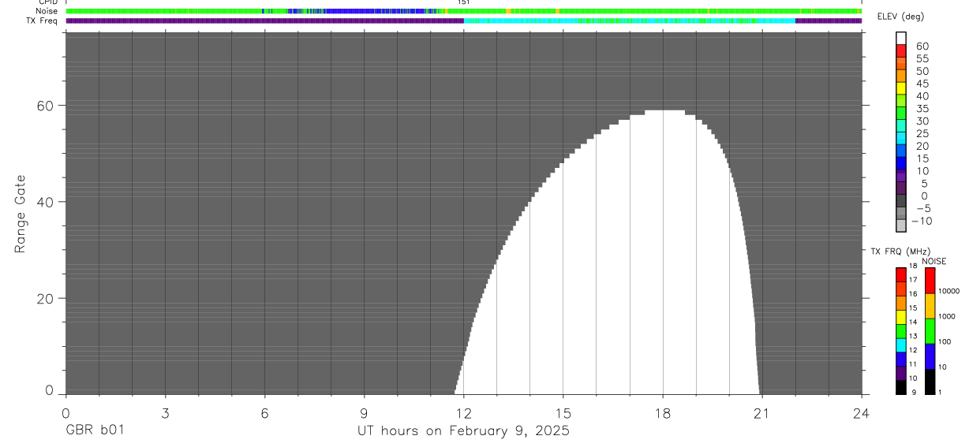Click the cyan segment of the TX Freq strip
969x447 pixels.
pos(630,20)
